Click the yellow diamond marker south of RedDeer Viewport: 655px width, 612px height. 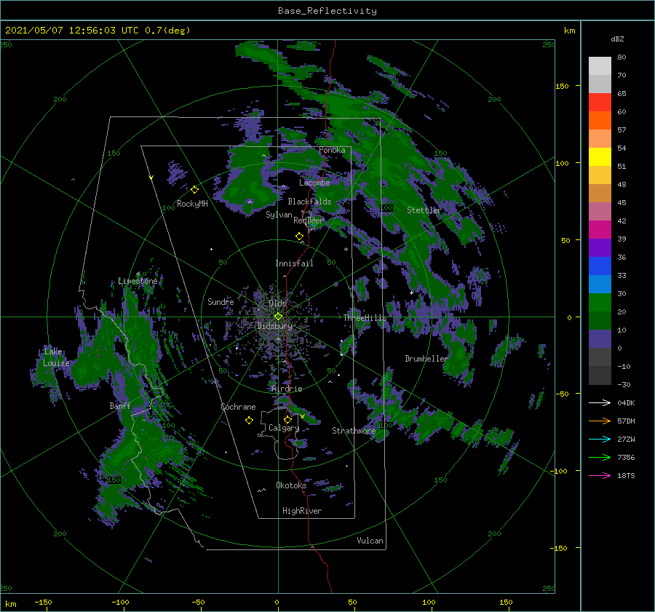(299, 236)
